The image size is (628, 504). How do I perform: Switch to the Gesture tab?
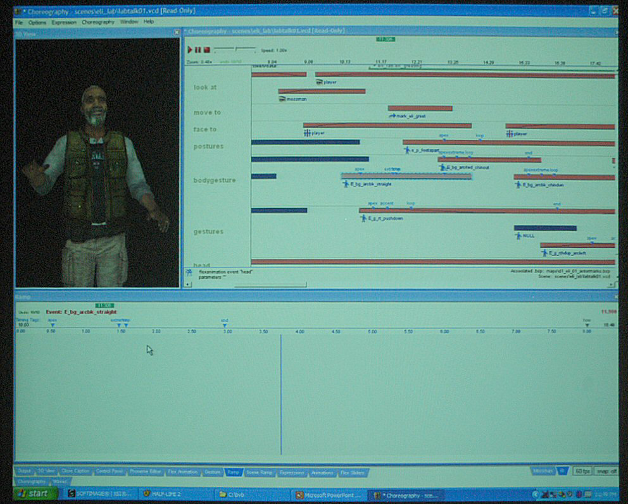(x=213, y=472)
